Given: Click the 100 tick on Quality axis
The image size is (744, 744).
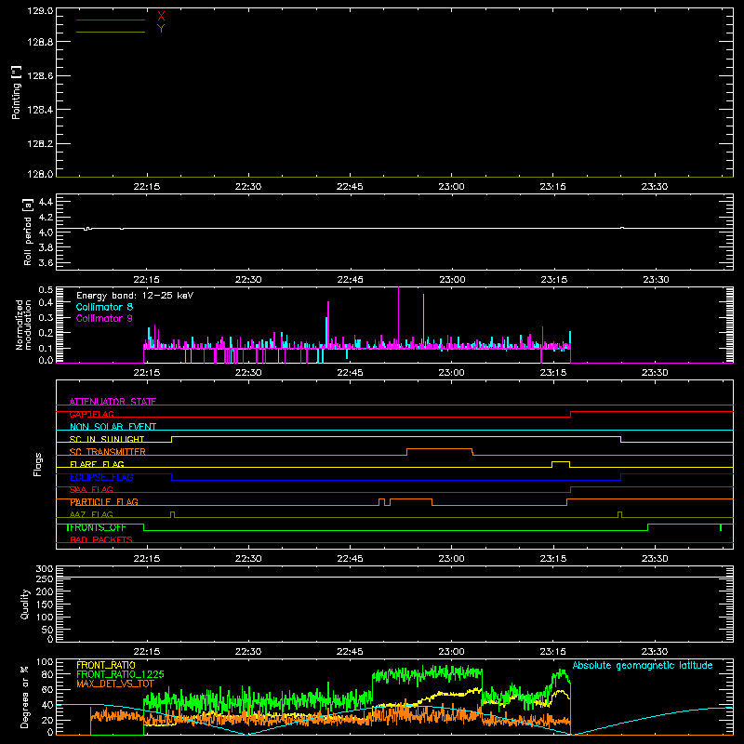Looking at the screenshot, I should 44,618.
